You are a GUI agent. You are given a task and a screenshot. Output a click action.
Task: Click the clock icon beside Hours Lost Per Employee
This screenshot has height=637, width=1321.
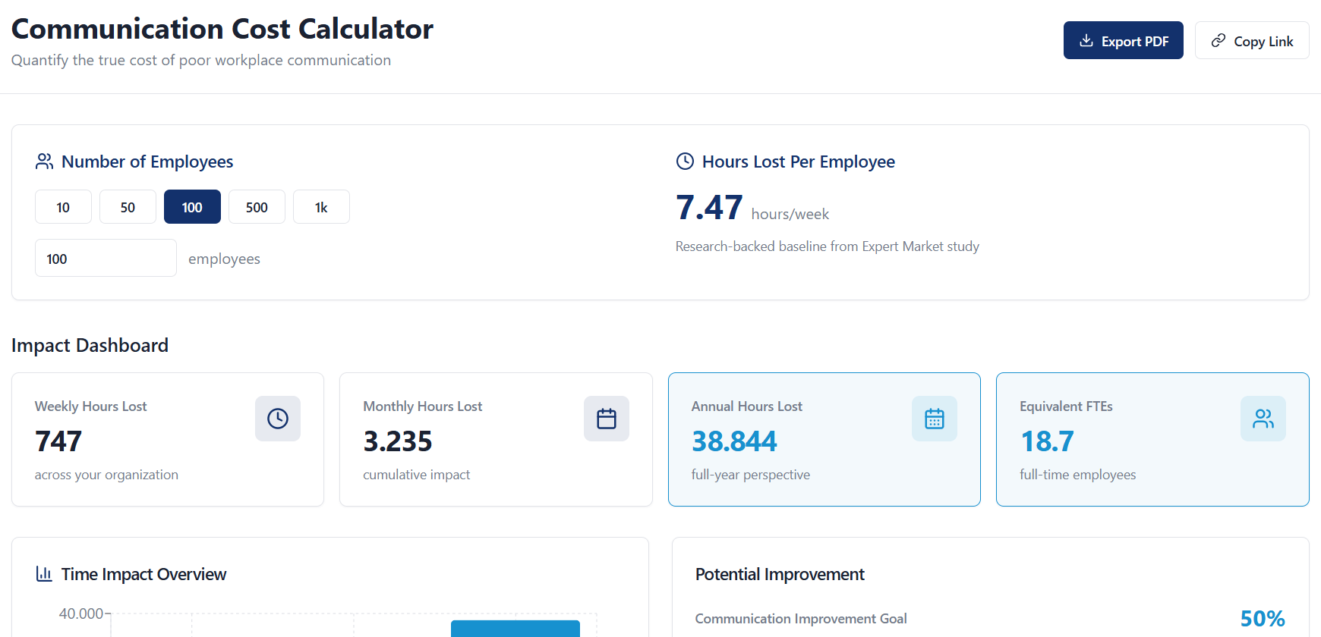coord(685,161)
